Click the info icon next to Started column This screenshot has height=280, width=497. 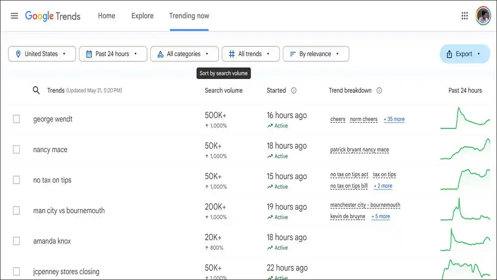tap(294, 90)
